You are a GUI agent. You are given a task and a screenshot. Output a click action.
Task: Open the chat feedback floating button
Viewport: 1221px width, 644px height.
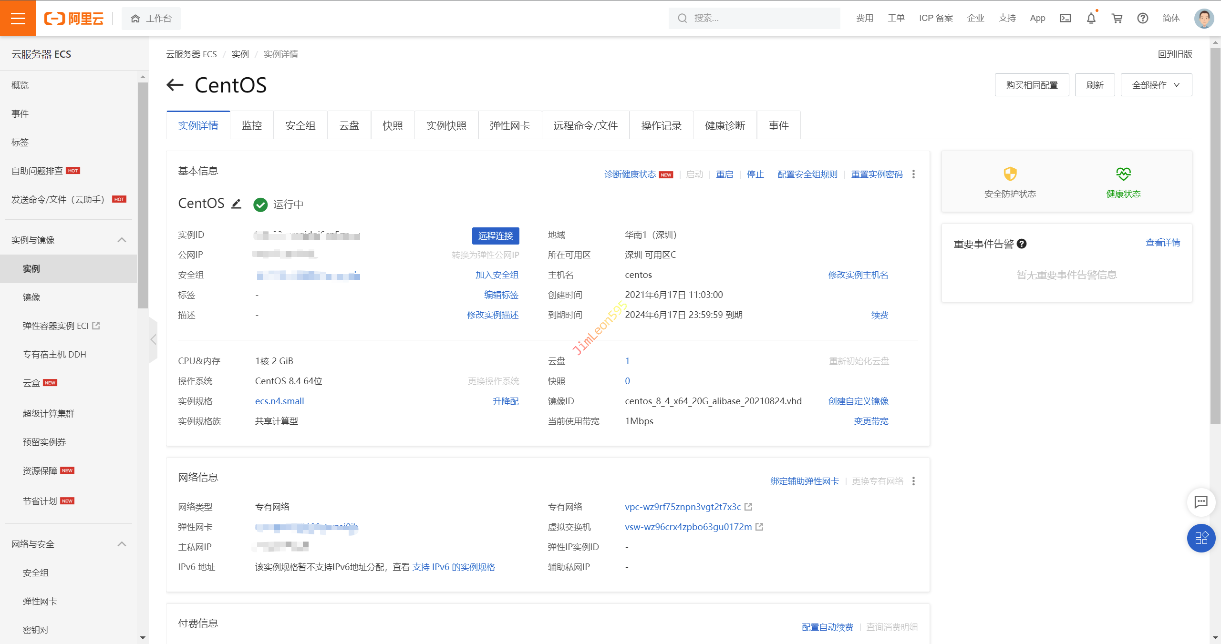1201,502
